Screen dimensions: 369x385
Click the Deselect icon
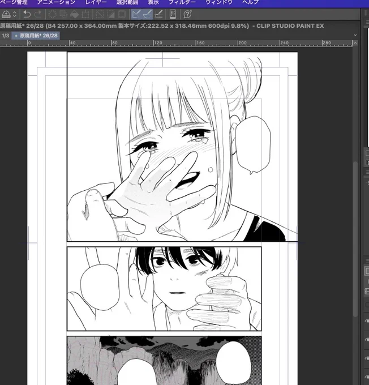pyautogui.click(x=100, y=14)
